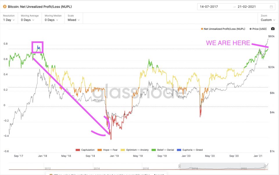Expand the Scale Mixed dropdown

click(x=73, y=20)
